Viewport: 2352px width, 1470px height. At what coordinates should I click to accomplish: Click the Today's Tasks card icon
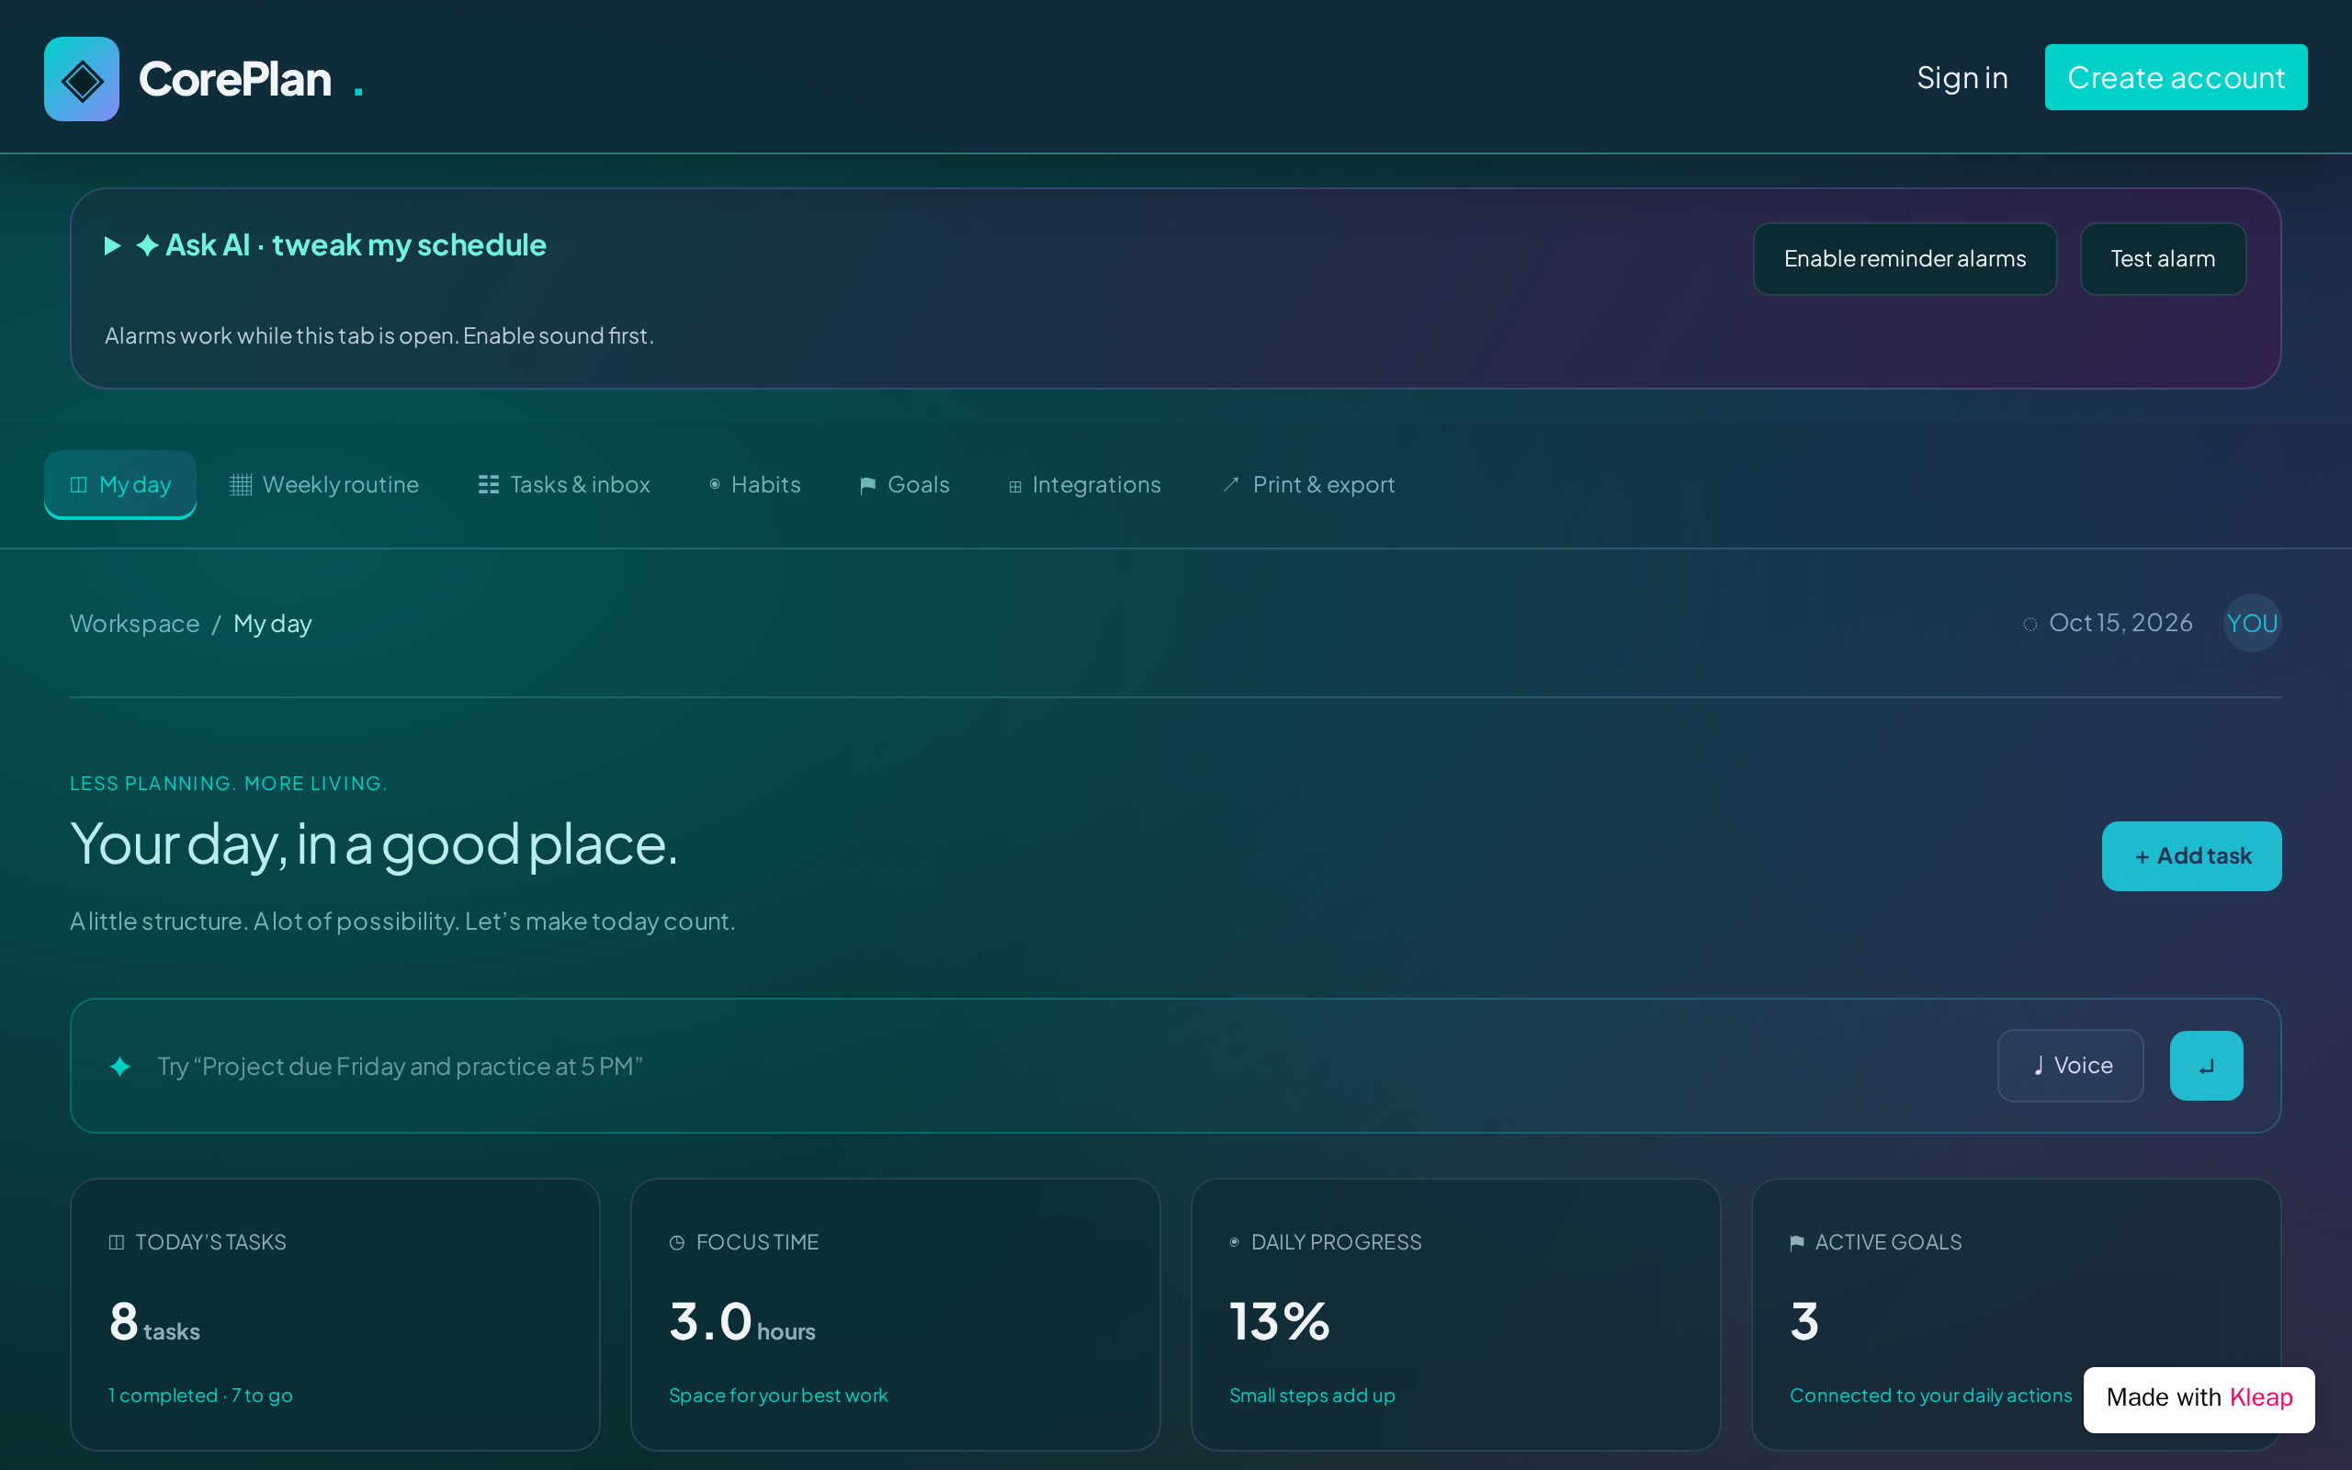pos(117,1242)
